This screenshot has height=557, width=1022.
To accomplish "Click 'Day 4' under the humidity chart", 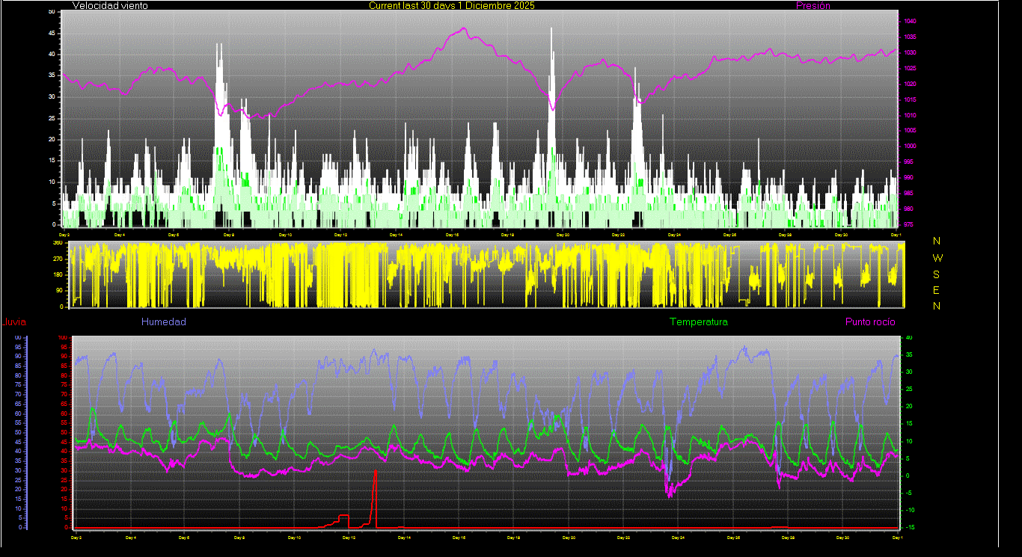I will (x=130, y=538).
